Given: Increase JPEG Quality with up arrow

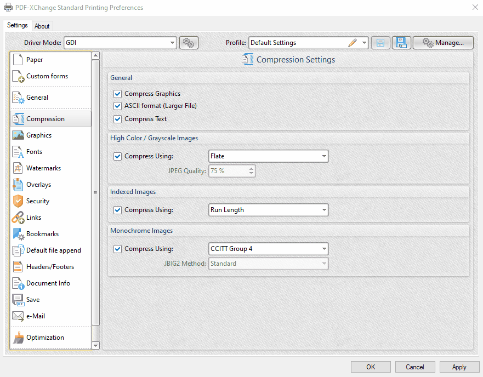Looking at the screenshot, I should coord(251,168).
